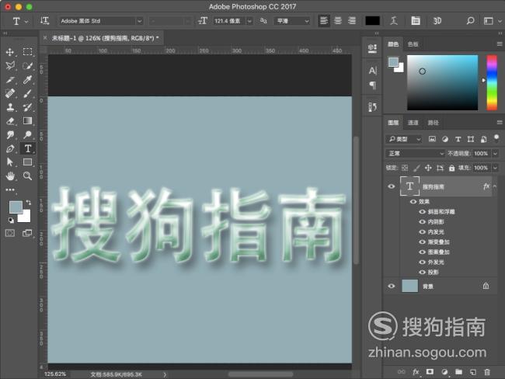Open search magnifier in options bar
This screenshot has width=505, height=379.
[470, 21]
